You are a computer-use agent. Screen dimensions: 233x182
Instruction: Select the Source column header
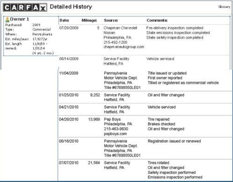111,20
